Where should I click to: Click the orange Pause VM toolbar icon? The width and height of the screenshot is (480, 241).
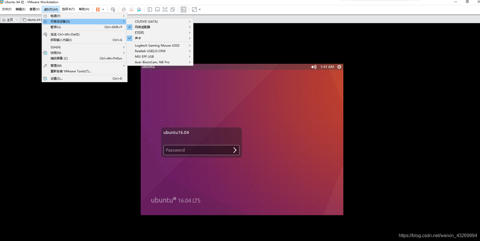pyautogui.click(x=98, y=9)
